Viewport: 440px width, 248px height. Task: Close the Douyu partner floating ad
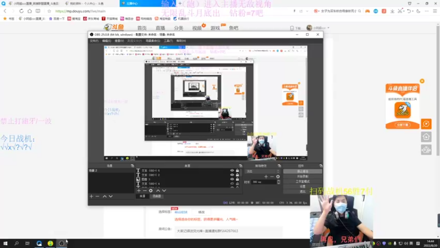click(x=422, y=81)
